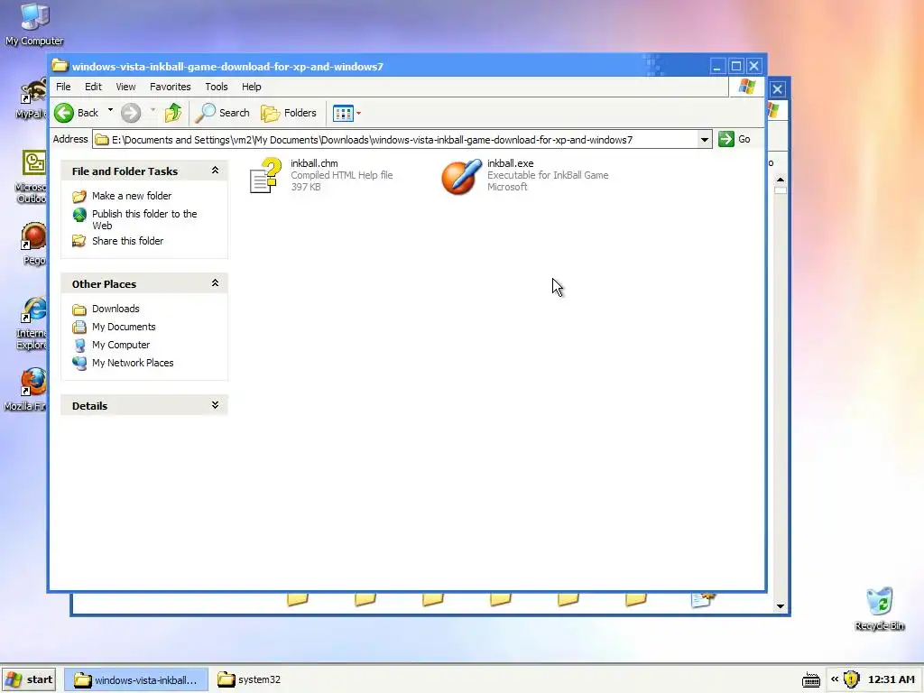
Task: Click the Windows flag throbber logo
Action: (x=747, y=87)
